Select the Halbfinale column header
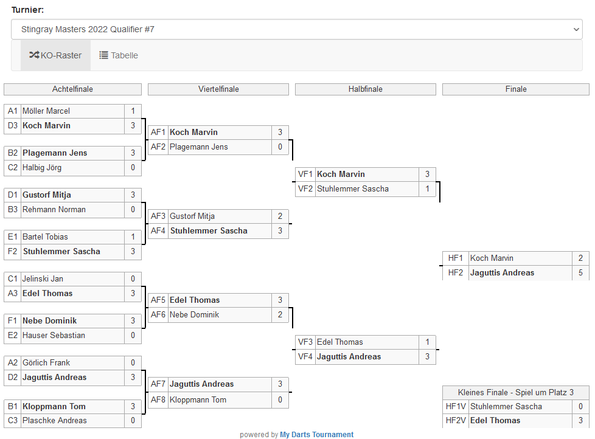 coord(366,89)
